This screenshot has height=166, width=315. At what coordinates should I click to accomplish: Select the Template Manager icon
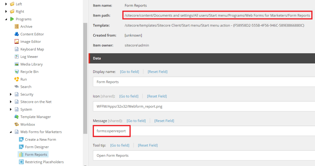(17, 117)
